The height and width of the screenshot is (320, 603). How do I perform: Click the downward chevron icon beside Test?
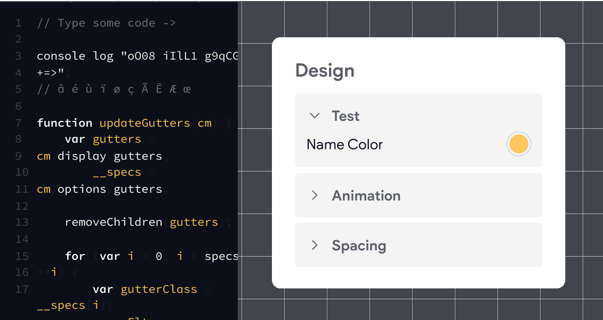315,116
